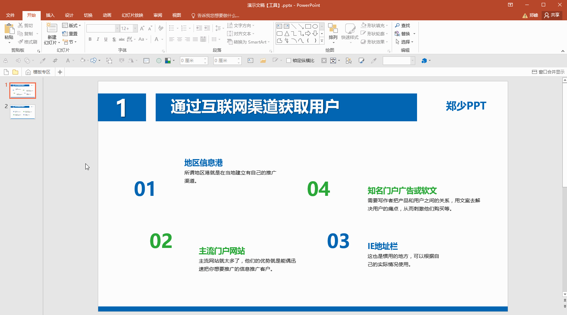Screen dimensions: 567x315
Task: Open the 形状轮廓 dropdown
Action: click(374, 34)
